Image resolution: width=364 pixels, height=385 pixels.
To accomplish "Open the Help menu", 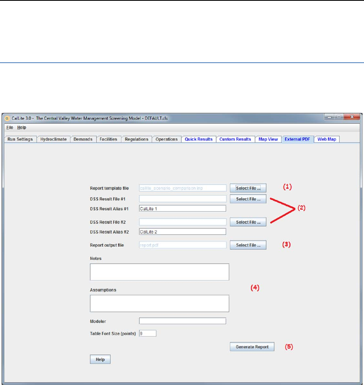I will [22, 127].
